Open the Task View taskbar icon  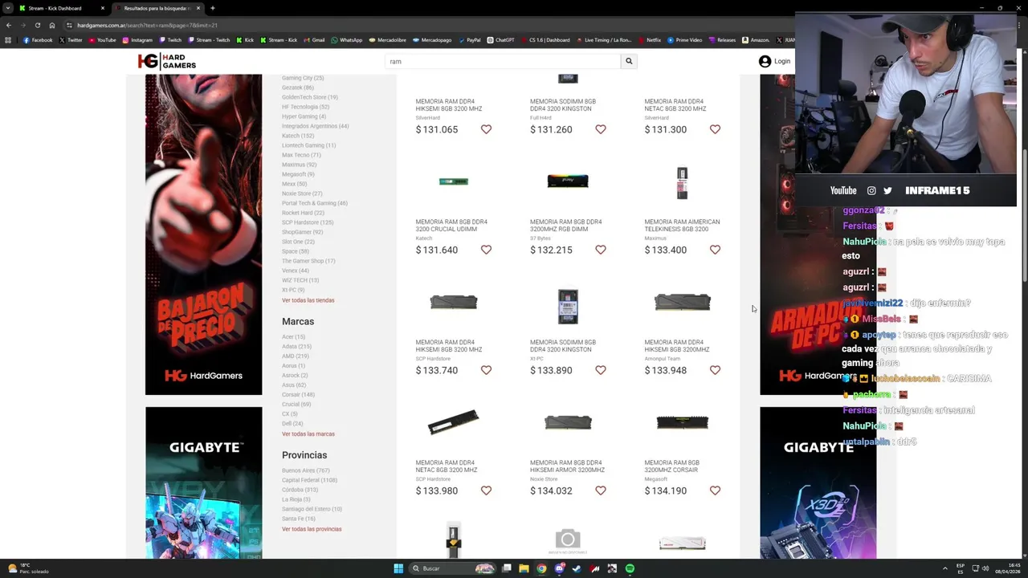click(507, 568)
